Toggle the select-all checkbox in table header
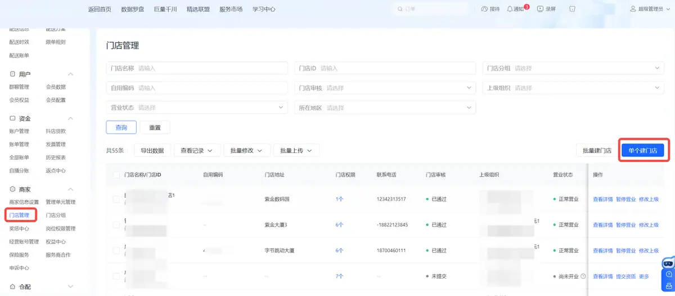 (116, 175)
